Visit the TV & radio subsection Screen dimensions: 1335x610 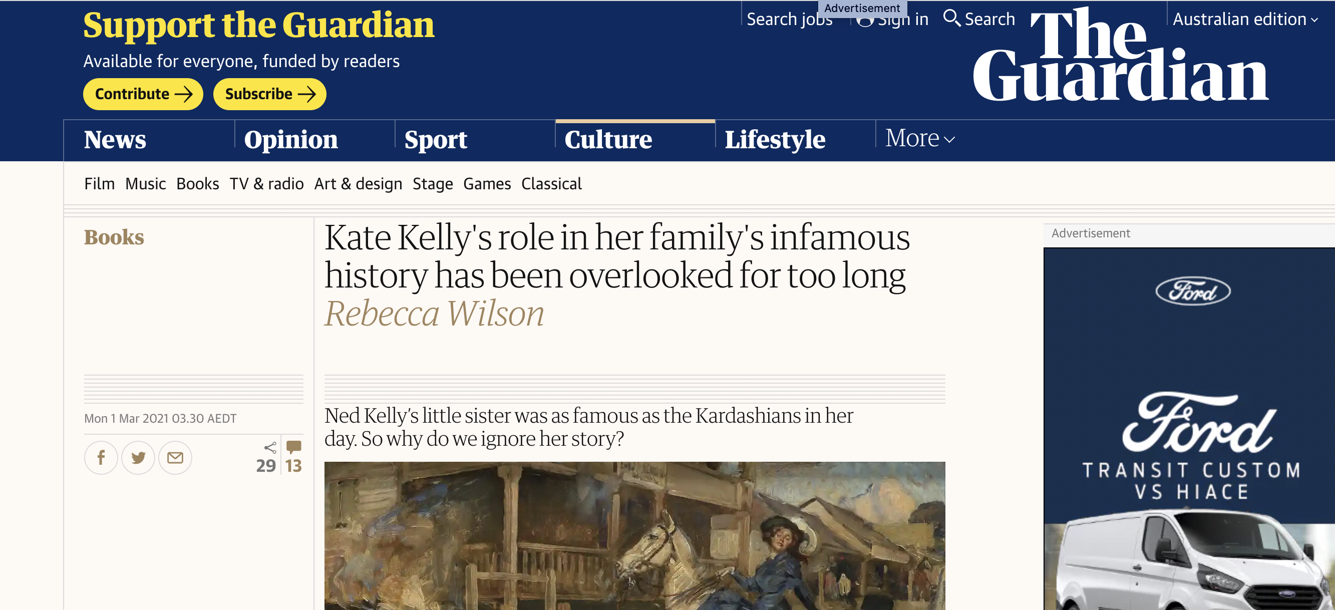click(266, 184)
